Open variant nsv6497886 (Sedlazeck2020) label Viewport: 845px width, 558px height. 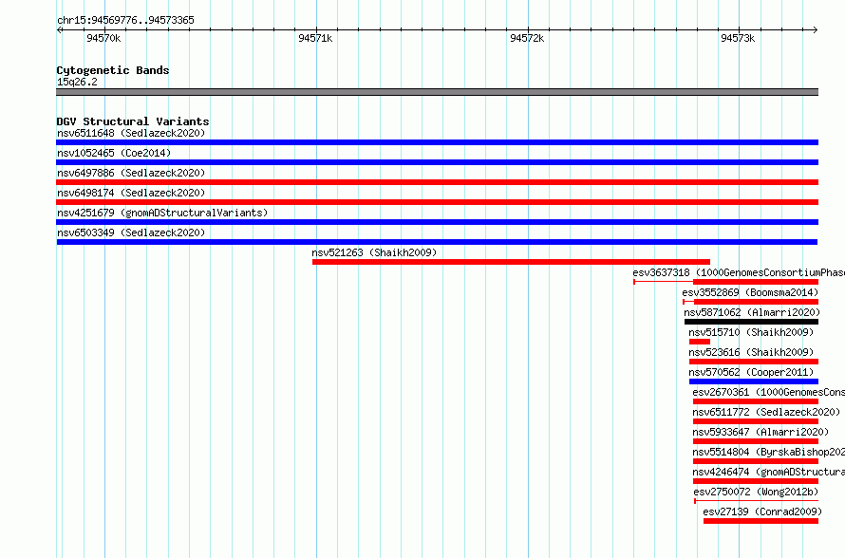point(131,173)
